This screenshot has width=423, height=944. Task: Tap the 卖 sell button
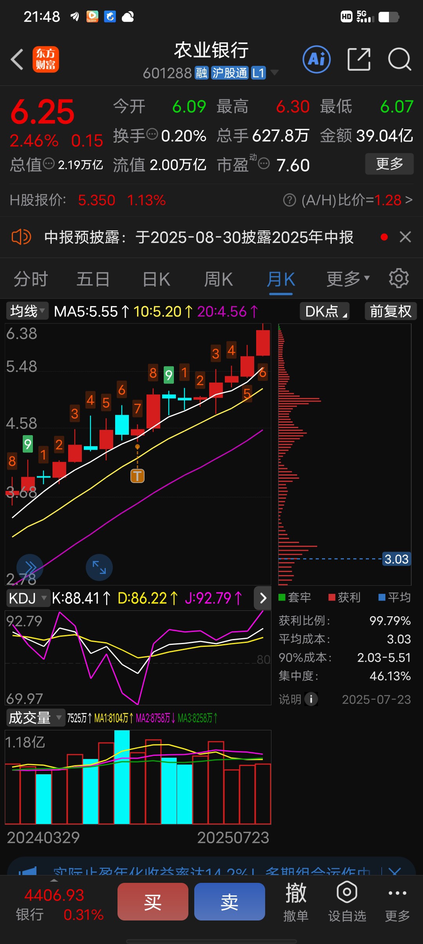(230, 902)
